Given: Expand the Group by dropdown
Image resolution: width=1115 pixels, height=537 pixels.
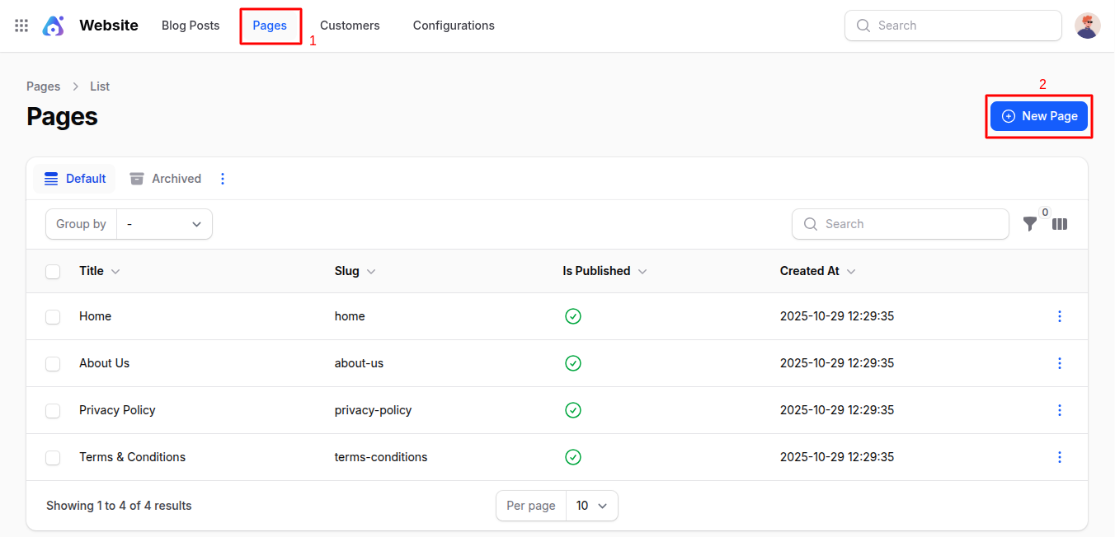Looking at the screenshot, I should tap(164, 224).
